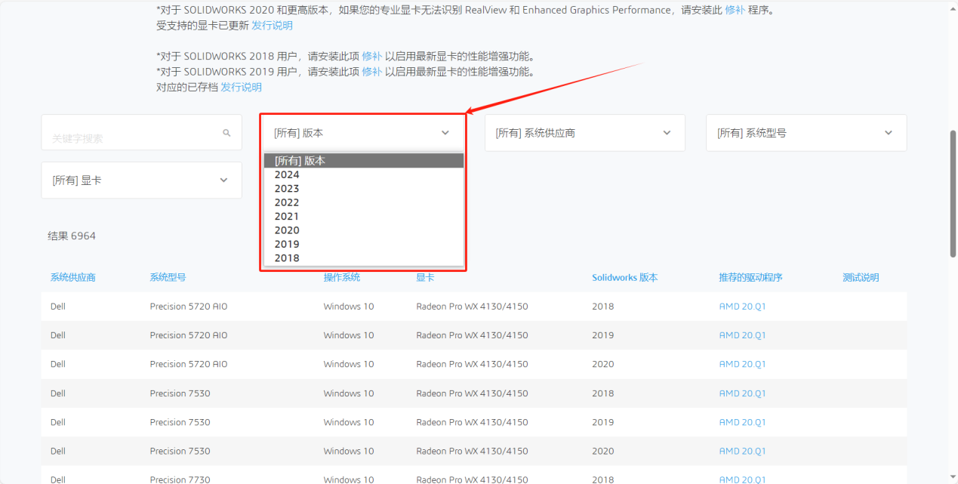Sort table by Solidworks 版本 column

[624, 277]
